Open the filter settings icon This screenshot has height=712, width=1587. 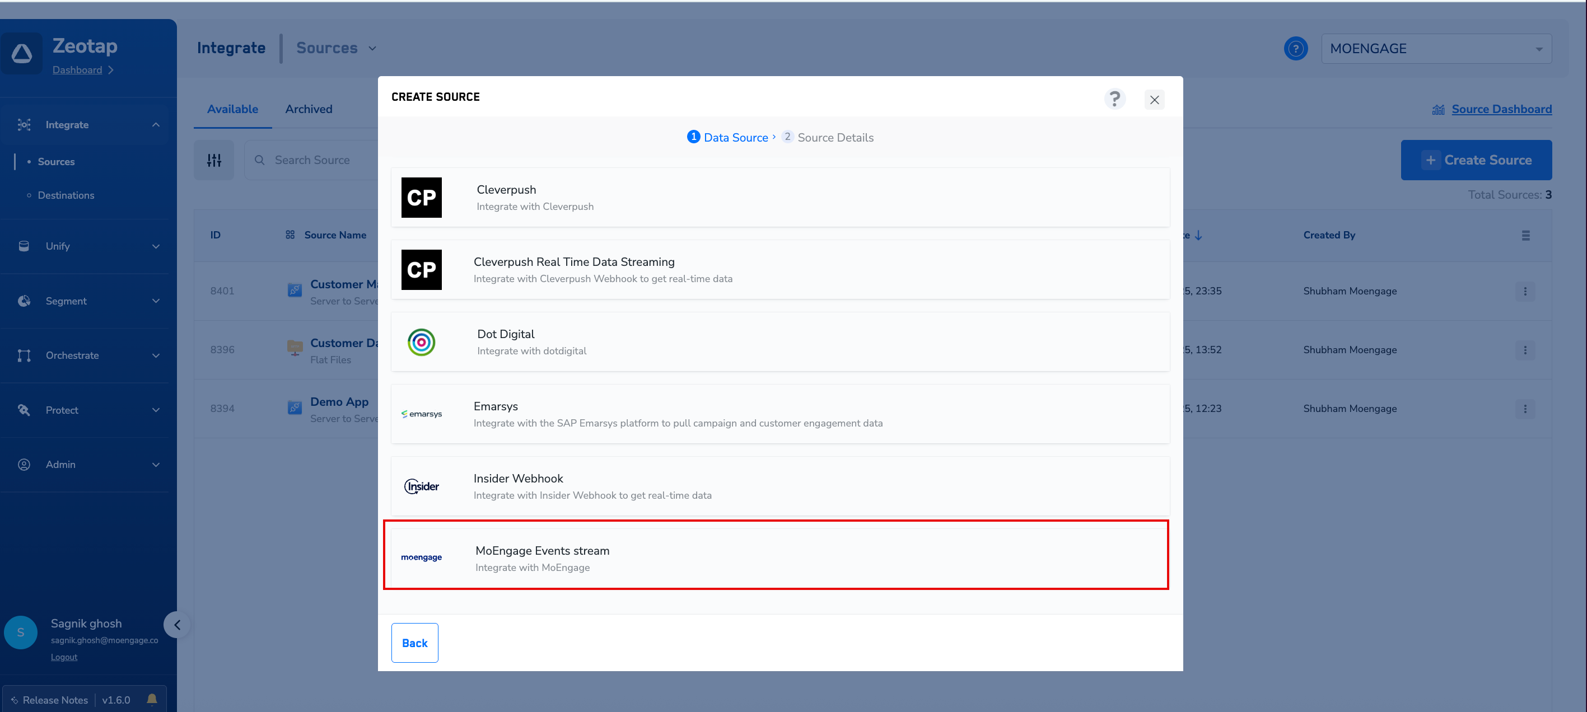(x=214, y=160)
